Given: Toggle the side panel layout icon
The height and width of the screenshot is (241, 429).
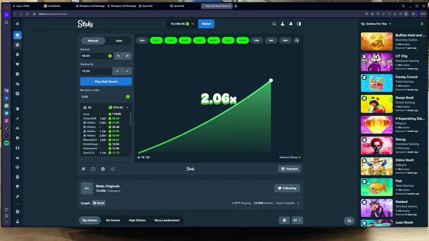Looking at the screenshot, I should click(x=299, y=24).
